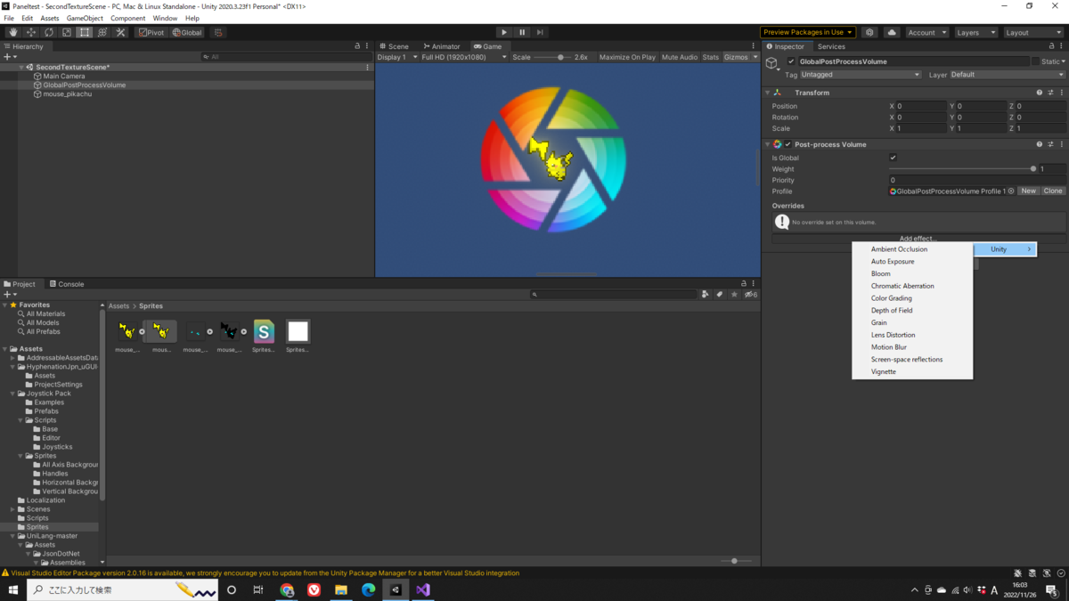Click the Clone profile button
Viewport: 1069px width, 601px height.
(x=1053, y=191)
